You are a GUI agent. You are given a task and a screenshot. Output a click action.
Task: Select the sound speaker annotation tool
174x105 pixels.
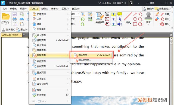tap(120, 24)
